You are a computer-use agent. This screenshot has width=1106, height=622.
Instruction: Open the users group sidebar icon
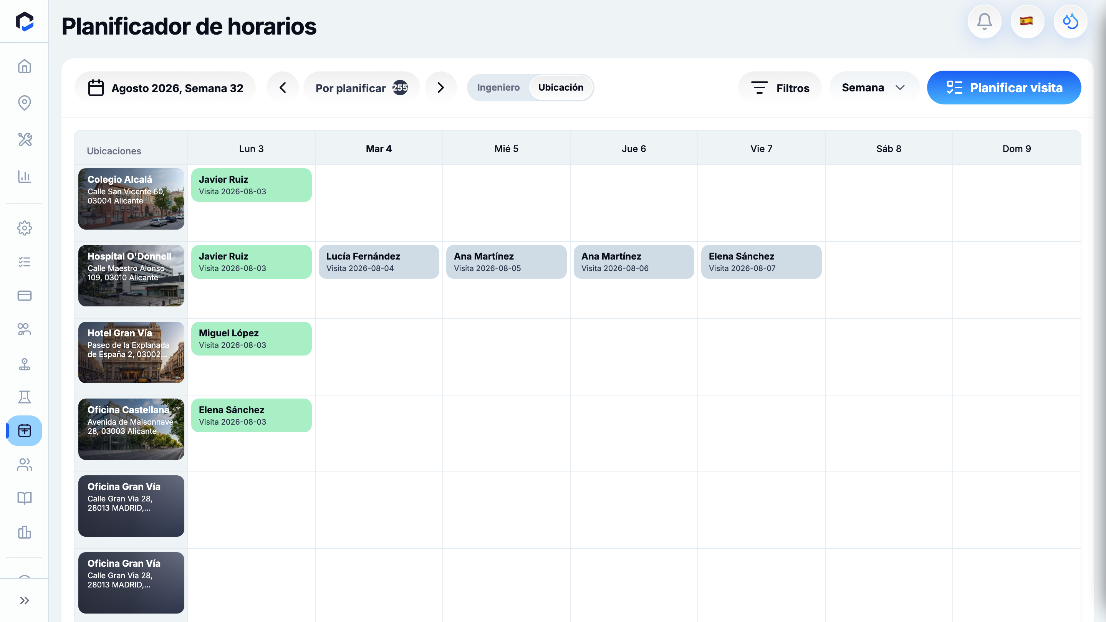click(x=25, y=465)
